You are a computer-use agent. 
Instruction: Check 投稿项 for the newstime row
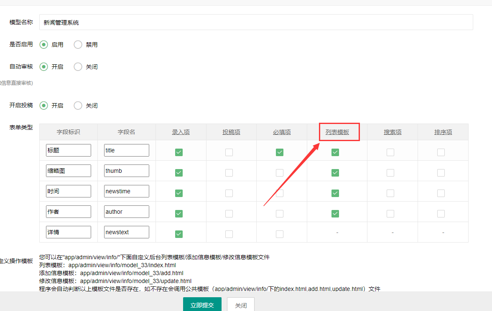pos(229,193)
